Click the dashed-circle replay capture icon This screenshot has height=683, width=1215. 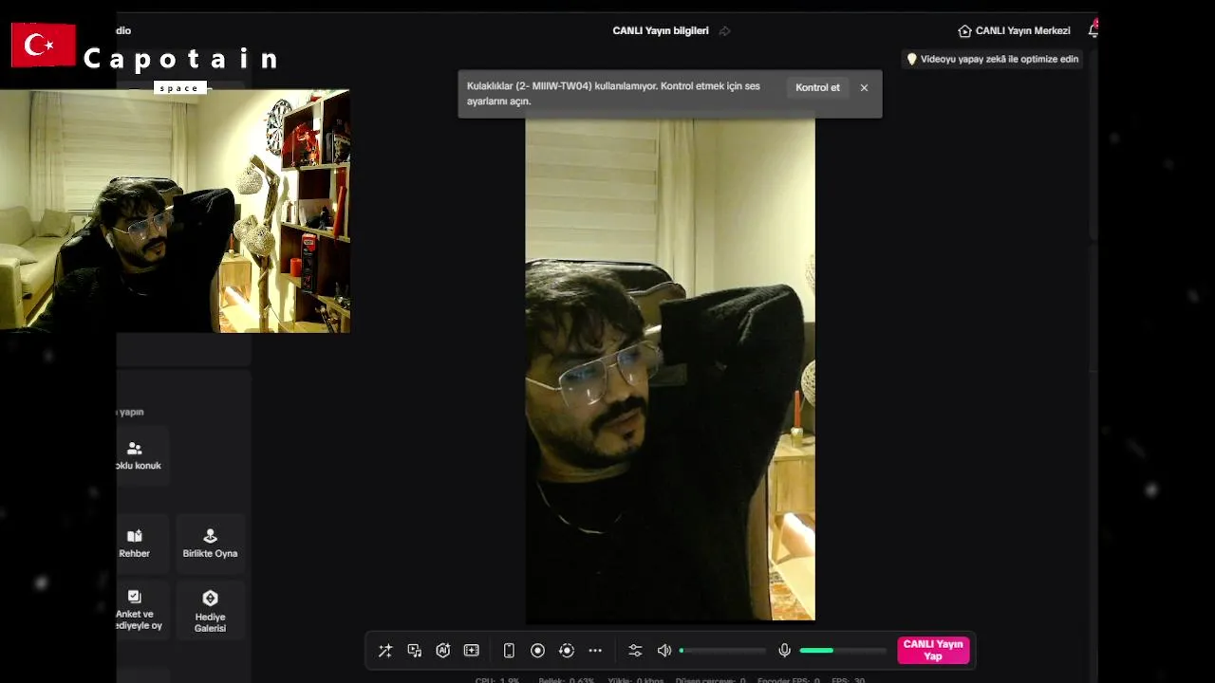pyautogui.click(x=567, y=651)
